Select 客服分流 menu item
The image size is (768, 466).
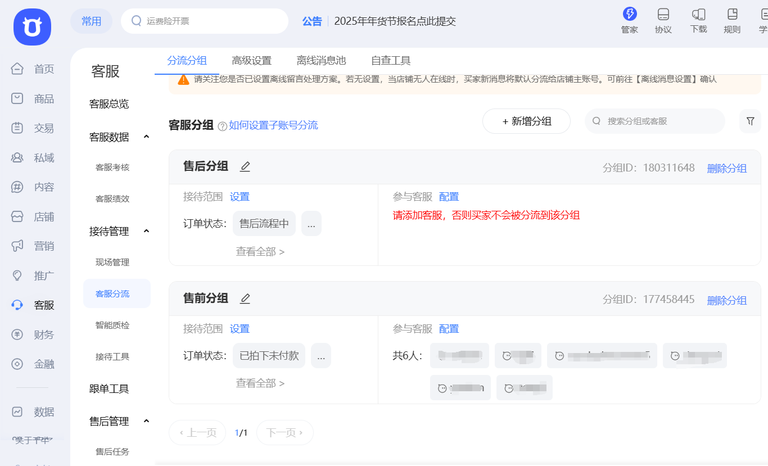117,293
